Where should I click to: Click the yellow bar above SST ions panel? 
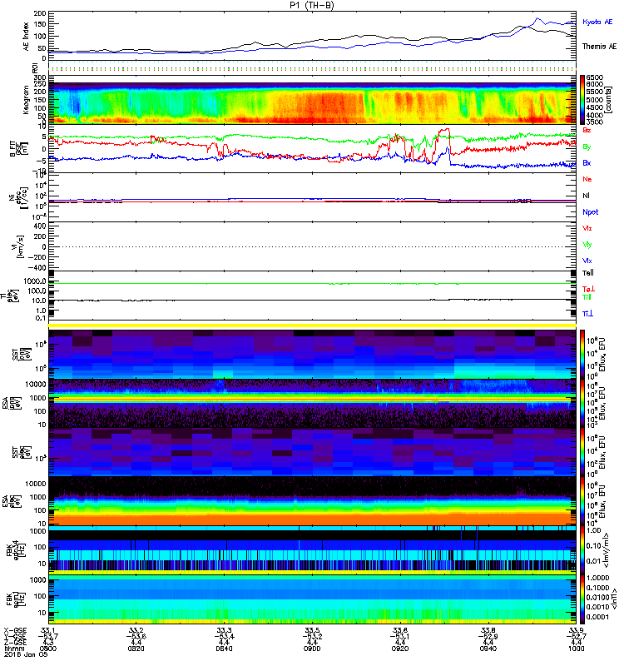click(312, 326)
